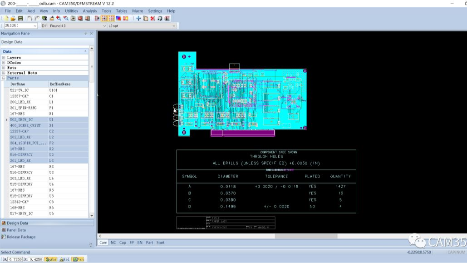Toggle Abs absolute coordinate mode
The image size is (467, 263).
51,259
